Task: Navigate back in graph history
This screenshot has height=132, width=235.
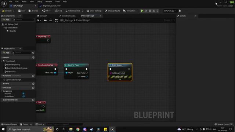Action: [x=45, y=20]
